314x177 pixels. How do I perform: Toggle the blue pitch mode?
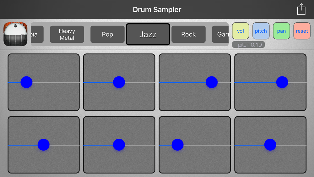coord(261,31)
